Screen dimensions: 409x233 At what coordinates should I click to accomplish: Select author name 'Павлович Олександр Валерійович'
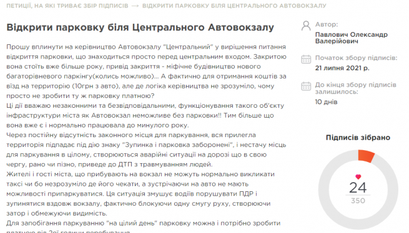tap(352, 38)
